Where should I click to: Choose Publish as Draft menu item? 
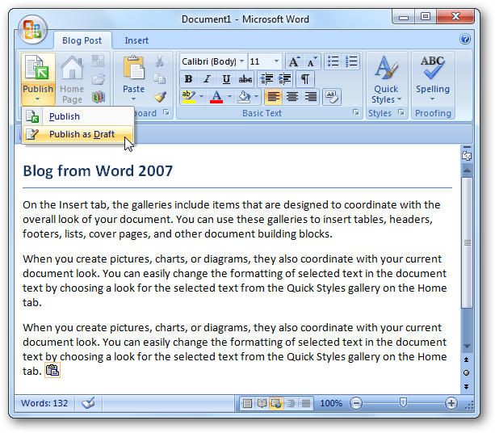(78, 134)
